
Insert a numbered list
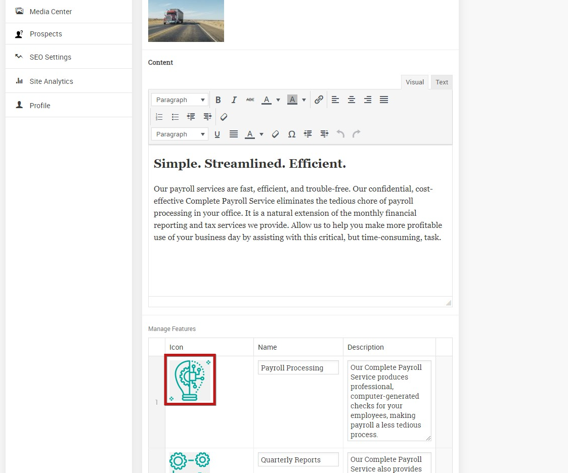pos(159,117)
